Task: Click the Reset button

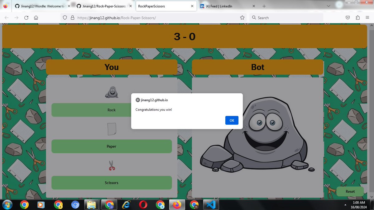Action: click(x=350, y=191)
